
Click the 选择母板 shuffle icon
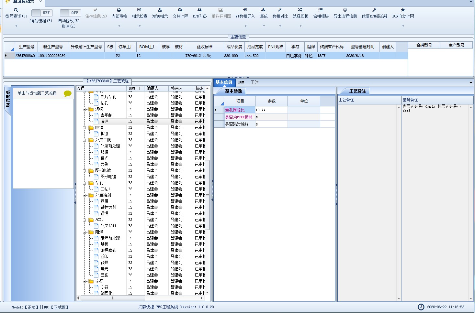coord(300,10)
